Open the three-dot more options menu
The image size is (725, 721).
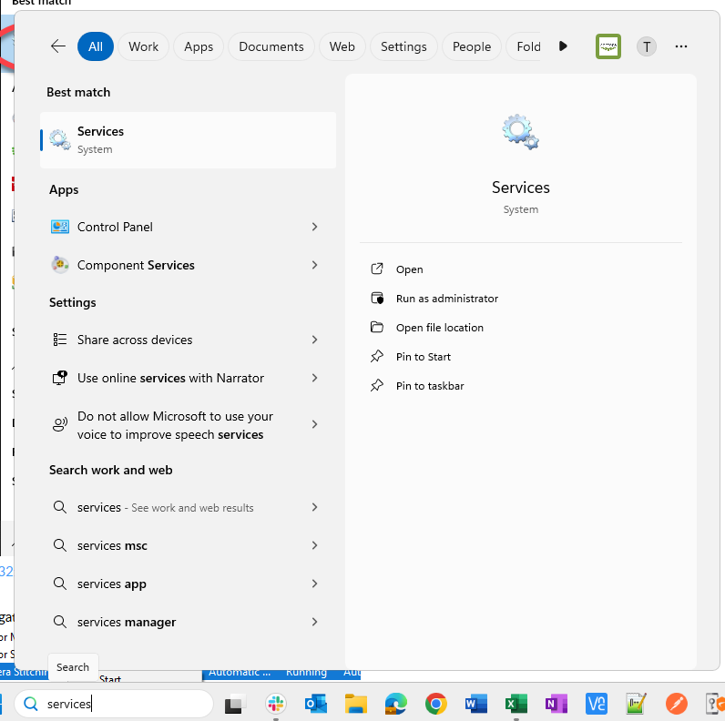[681, 46]
